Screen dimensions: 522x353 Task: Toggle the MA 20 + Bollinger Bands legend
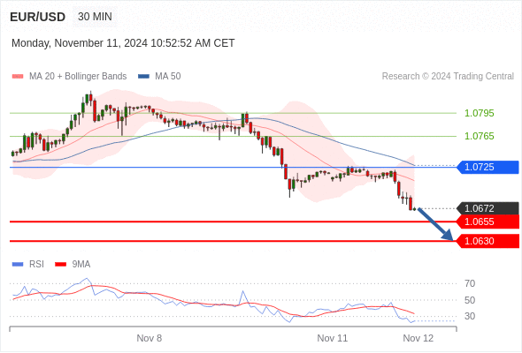[78, 77]
